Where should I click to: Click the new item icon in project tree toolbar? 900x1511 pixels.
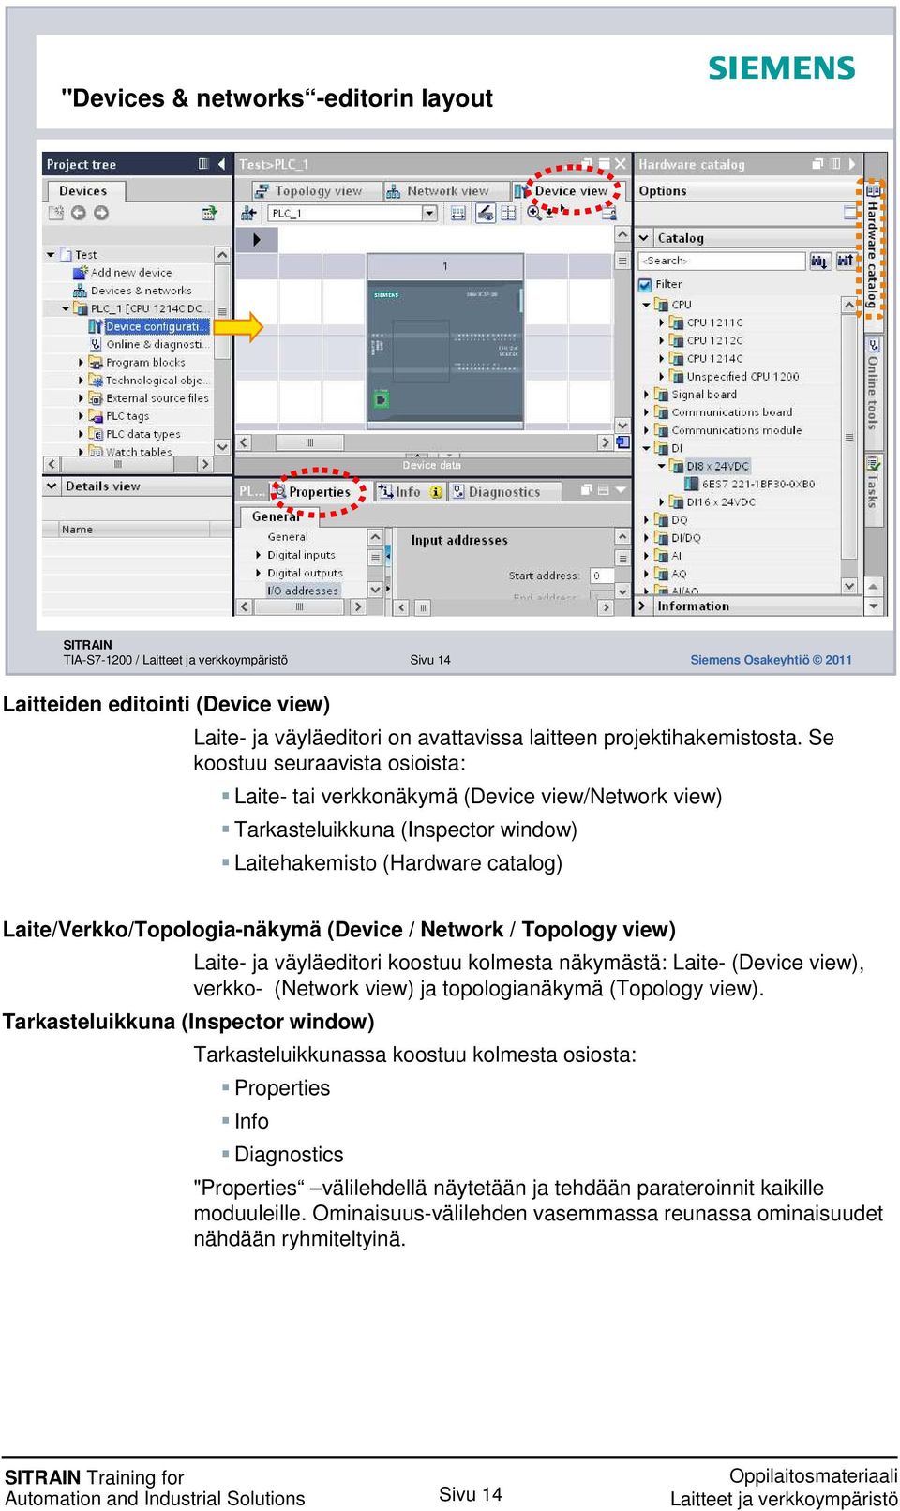click(56, 213)
